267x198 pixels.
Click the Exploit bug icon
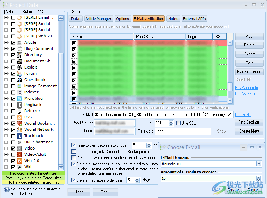(19, 67)
